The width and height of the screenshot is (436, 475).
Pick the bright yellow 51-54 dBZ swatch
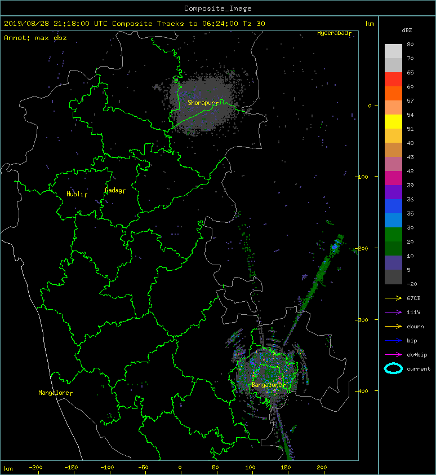point(393,121)
